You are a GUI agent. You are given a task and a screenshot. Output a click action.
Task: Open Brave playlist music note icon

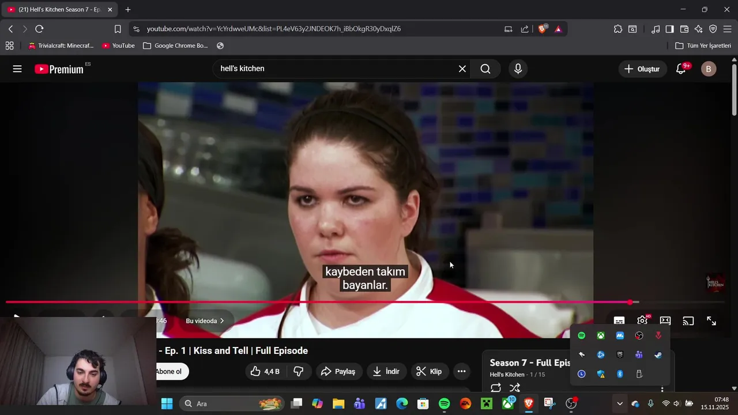656,29
